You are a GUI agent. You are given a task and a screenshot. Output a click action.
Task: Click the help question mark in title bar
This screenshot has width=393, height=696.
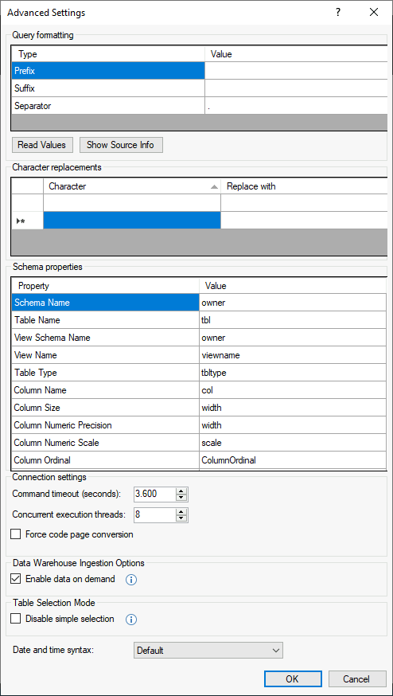[338, 13]
